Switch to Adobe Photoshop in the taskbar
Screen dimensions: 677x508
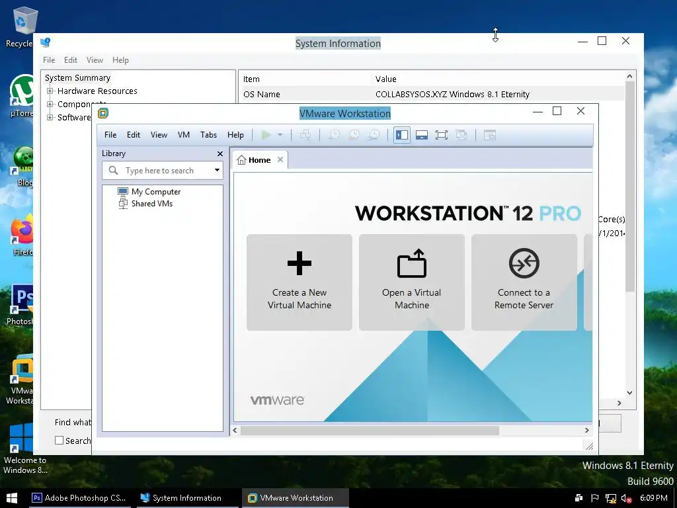click(79, 498)
